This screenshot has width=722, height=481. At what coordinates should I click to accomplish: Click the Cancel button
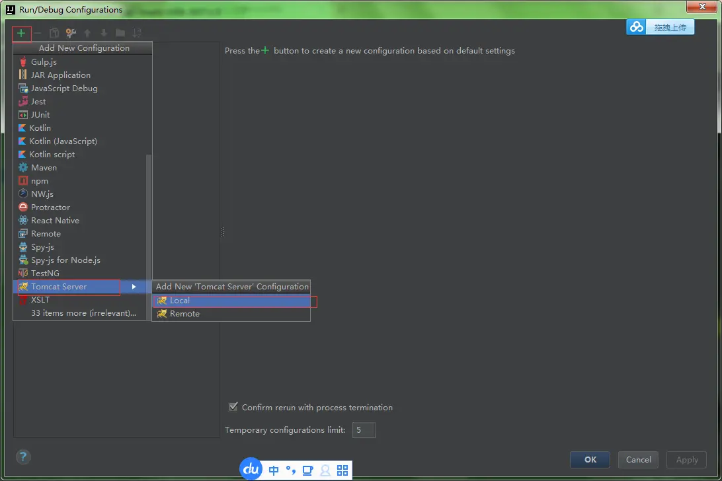point(638,459)
